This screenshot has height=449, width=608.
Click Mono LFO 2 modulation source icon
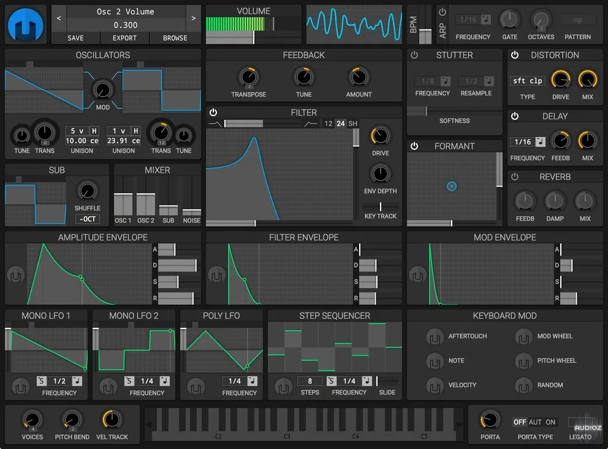tap(108, 387)
